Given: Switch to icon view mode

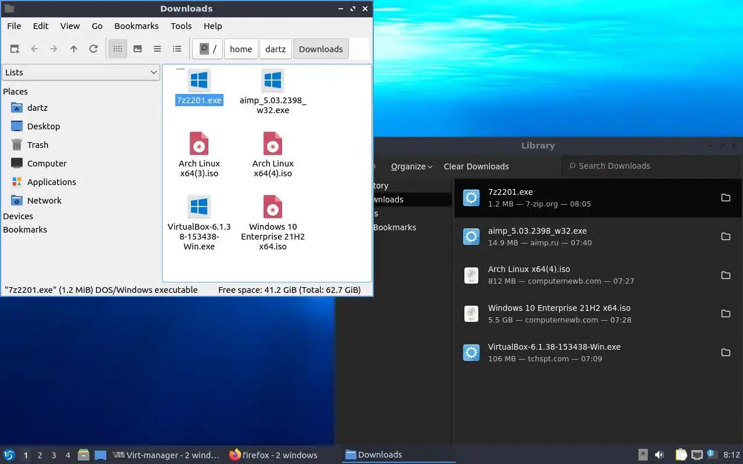Looking at the screenshot, I should 118,49.
